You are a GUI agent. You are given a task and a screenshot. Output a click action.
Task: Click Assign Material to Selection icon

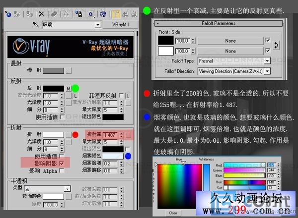[x=29, y=14]
